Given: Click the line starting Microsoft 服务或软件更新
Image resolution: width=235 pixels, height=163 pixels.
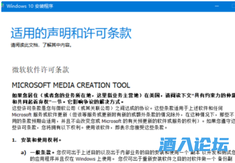Looking at the screenshot, I should coord(123,115).
